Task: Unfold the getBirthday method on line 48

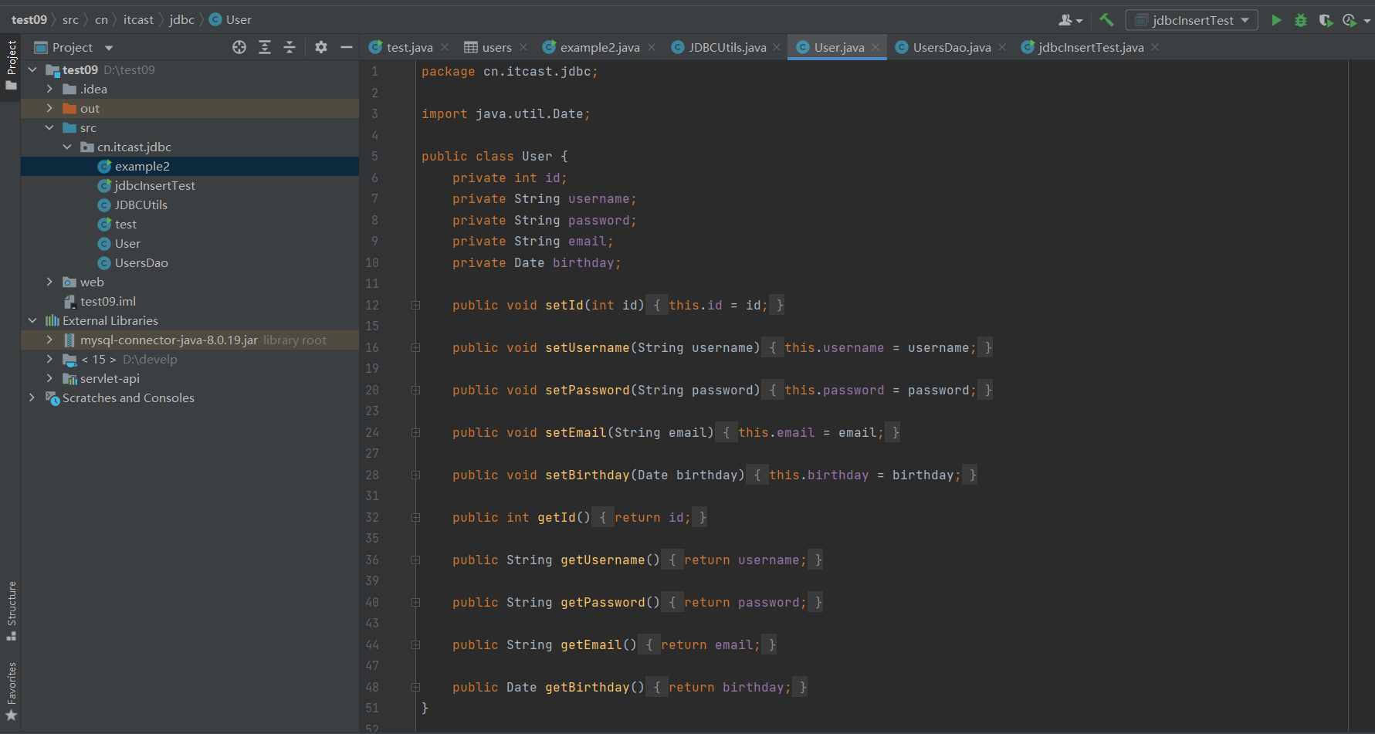Action: point(415,687)
